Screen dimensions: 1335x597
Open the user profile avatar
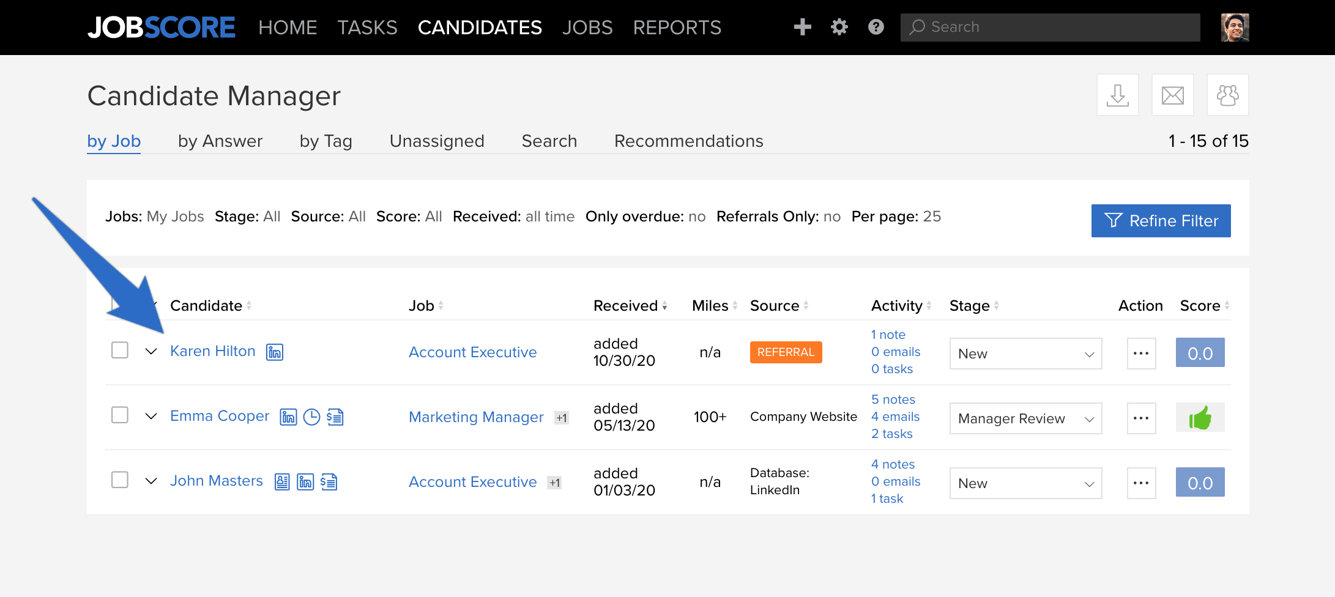pyautogui.click(x=1235, y=28)
